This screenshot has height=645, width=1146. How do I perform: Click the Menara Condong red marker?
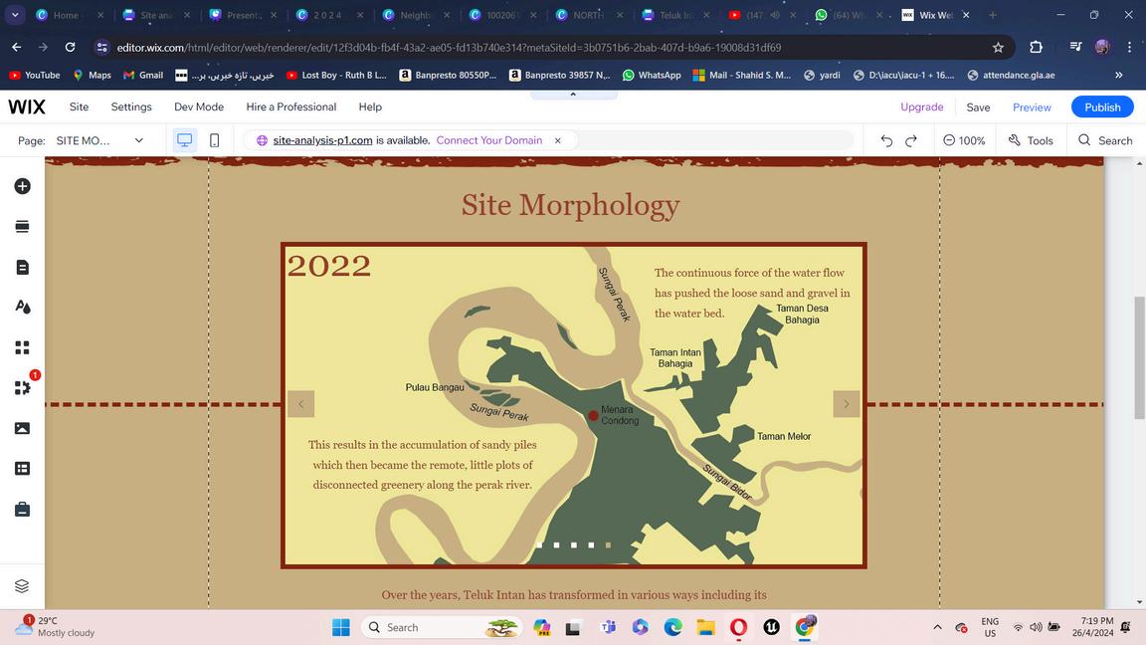click(594, 415)
